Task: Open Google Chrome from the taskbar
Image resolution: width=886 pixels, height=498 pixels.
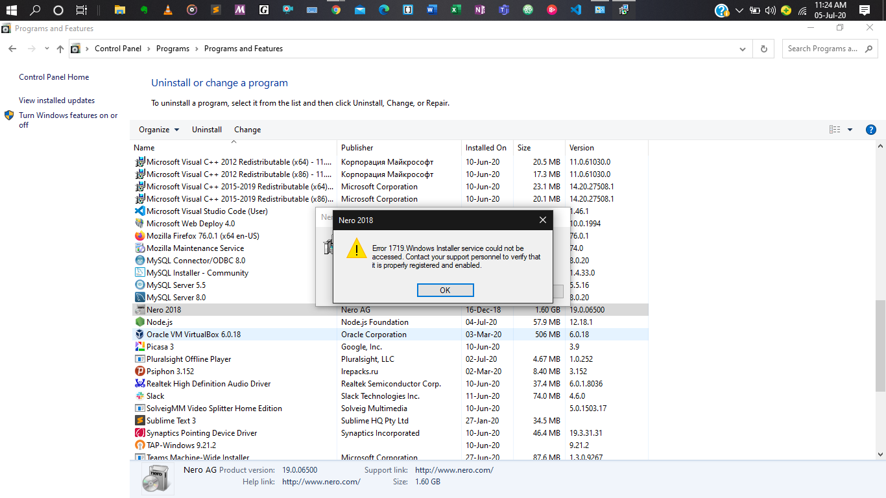Action: [335, 10]
